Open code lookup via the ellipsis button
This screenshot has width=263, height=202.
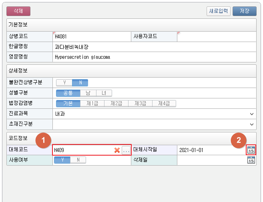point(126,150)
